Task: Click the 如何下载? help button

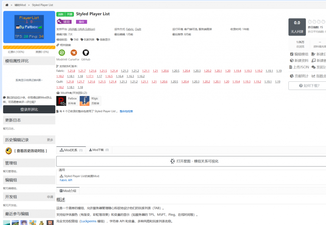Action: click(309, 85)
